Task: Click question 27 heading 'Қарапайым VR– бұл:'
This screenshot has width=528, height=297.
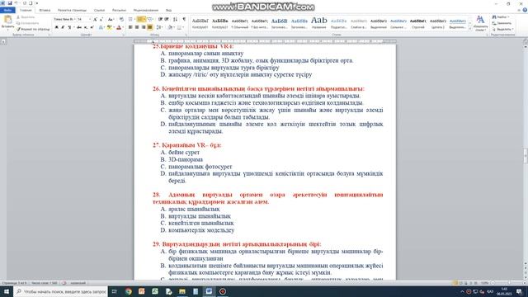Action: [x=187, y=145]
